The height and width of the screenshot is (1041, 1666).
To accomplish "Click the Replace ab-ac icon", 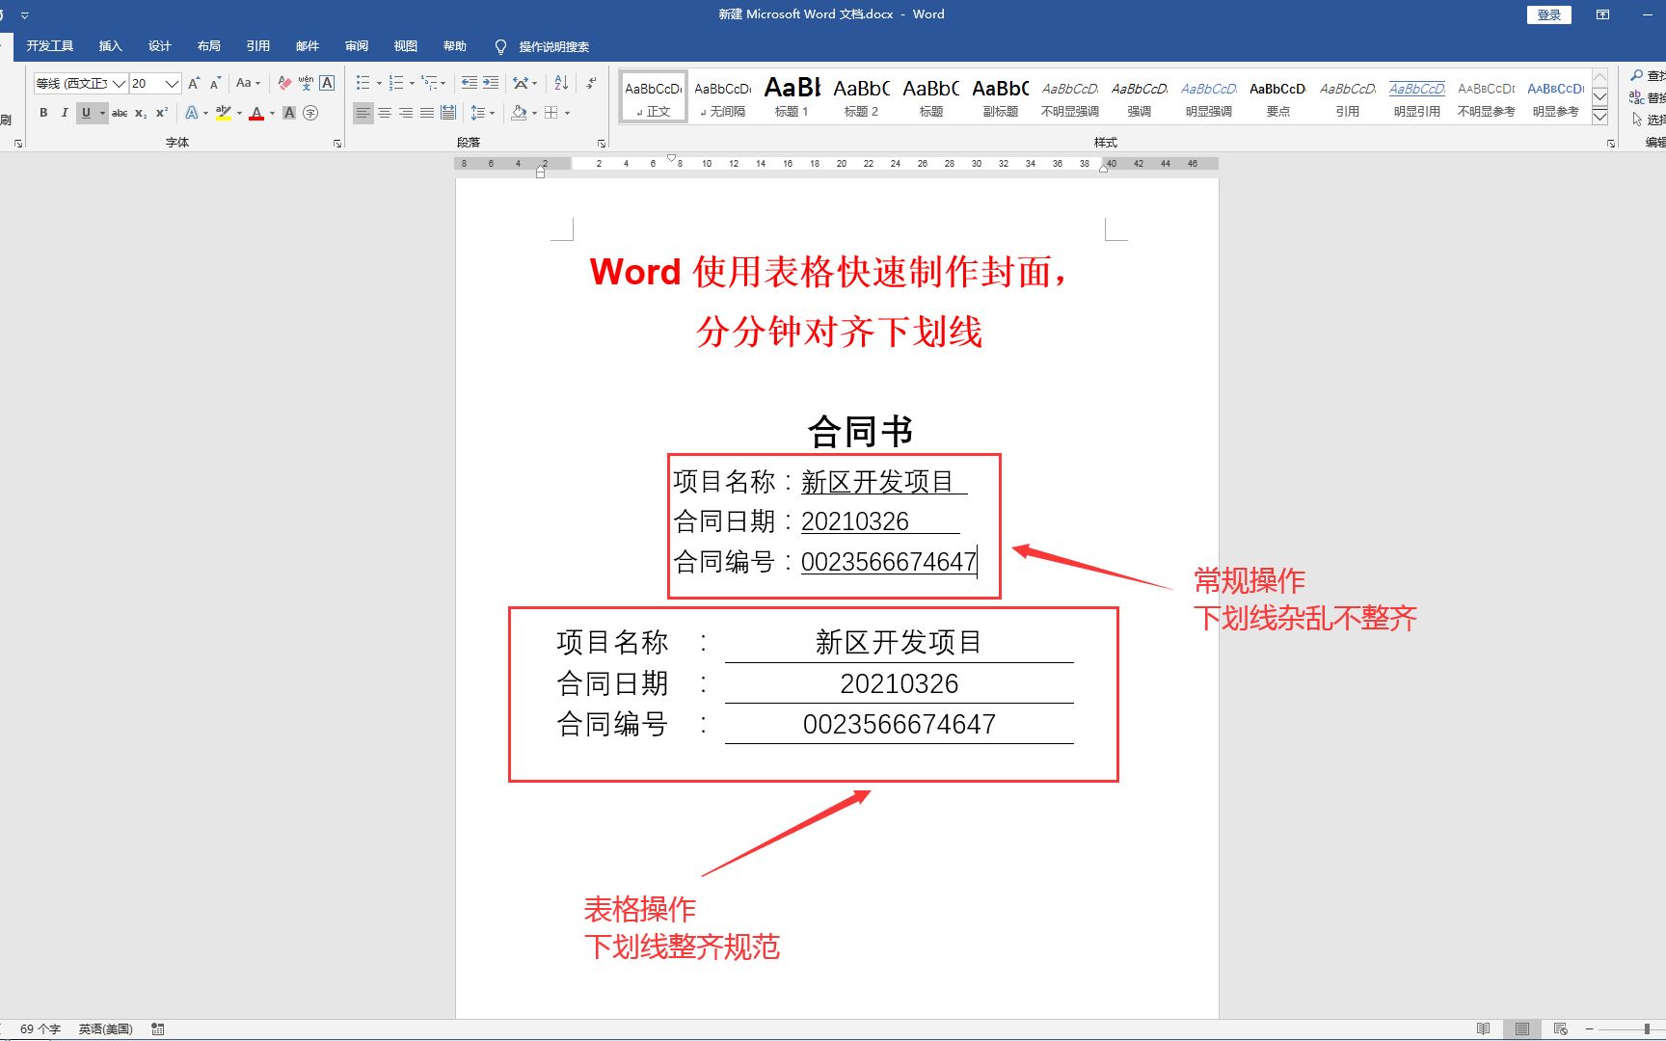I will 1637,97.
